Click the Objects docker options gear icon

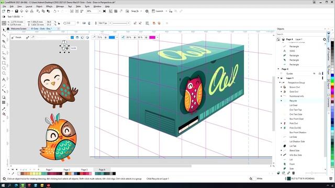click(x=325, y=40)
